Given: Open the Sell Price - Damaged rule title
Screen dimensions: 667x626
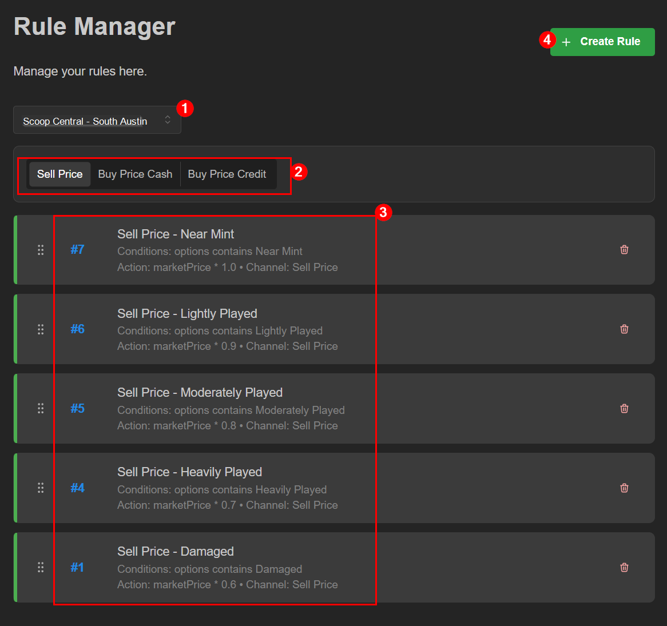Looking at the screenshot, I should [x=175, y=552].
